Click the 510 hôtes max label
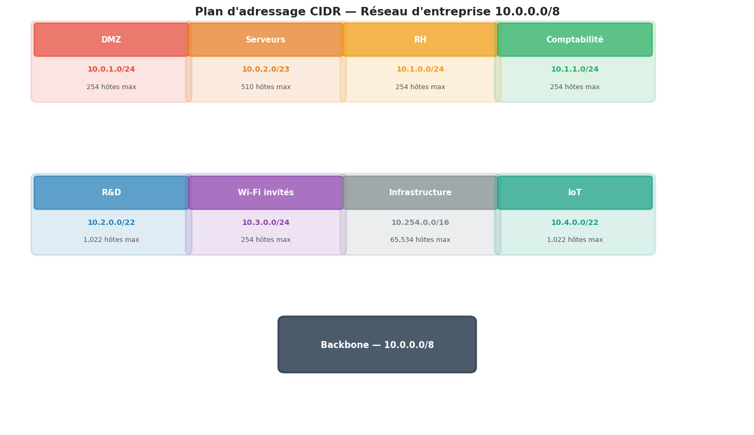Viewport: 754px width, 435px height. tap(265, 87)
